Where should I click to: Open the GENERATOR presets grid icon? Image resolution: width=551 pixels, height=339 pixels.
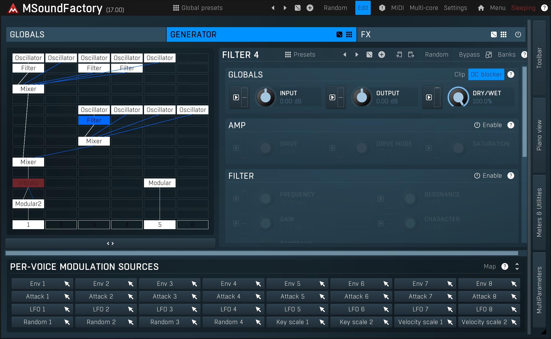[349, 34]
